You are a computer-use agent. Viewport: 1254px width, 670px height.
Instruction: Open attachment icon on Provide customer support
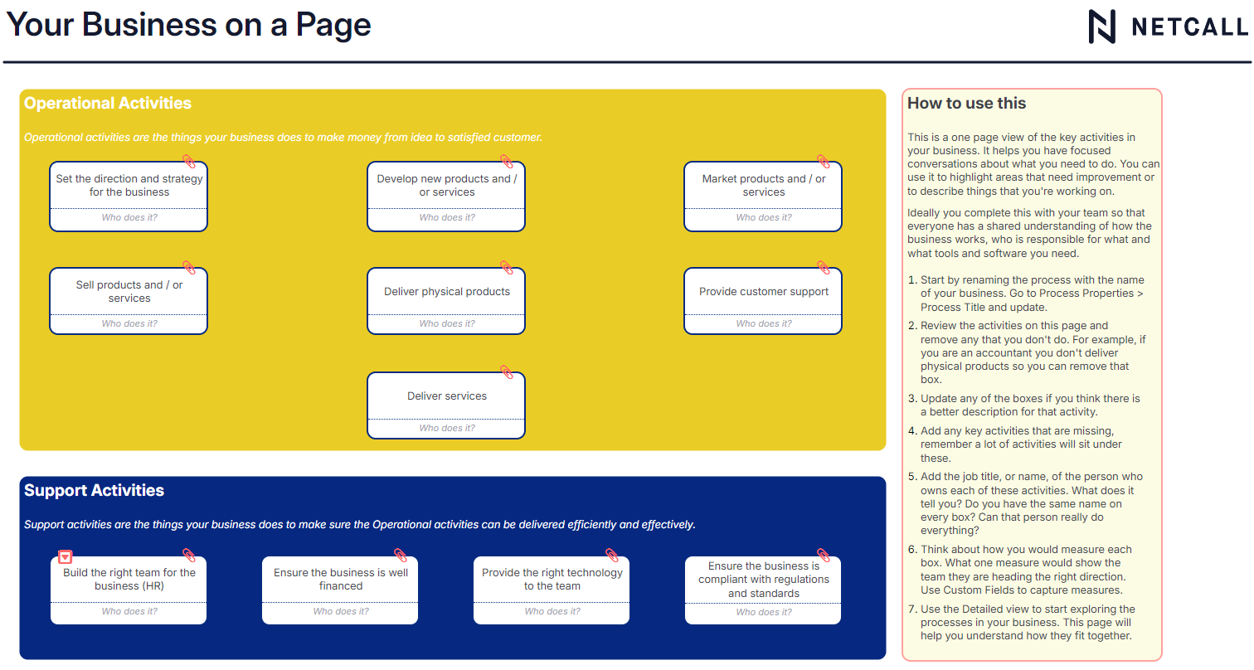click(824, 268)
